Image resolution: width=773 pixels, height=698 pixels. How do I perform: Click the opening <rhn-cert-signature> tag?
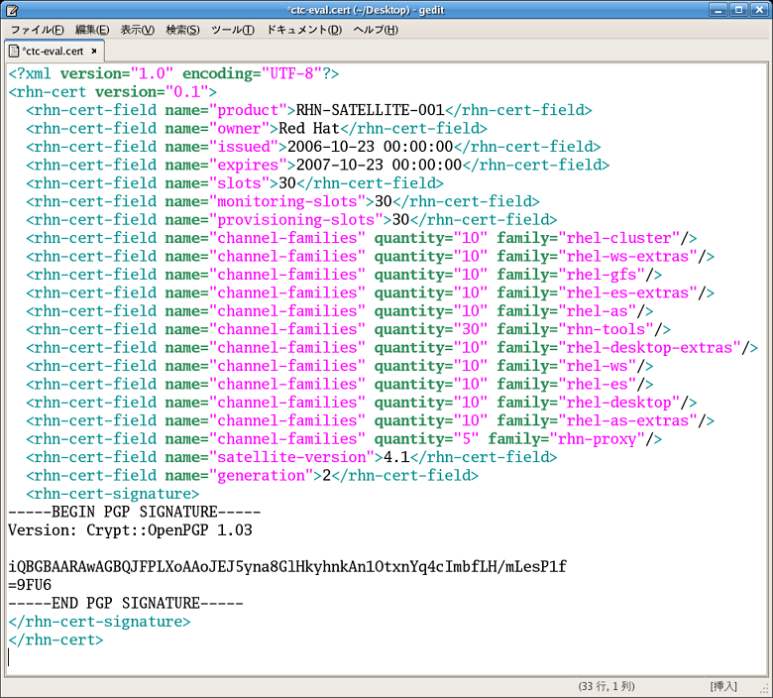(x=112, y=494)
